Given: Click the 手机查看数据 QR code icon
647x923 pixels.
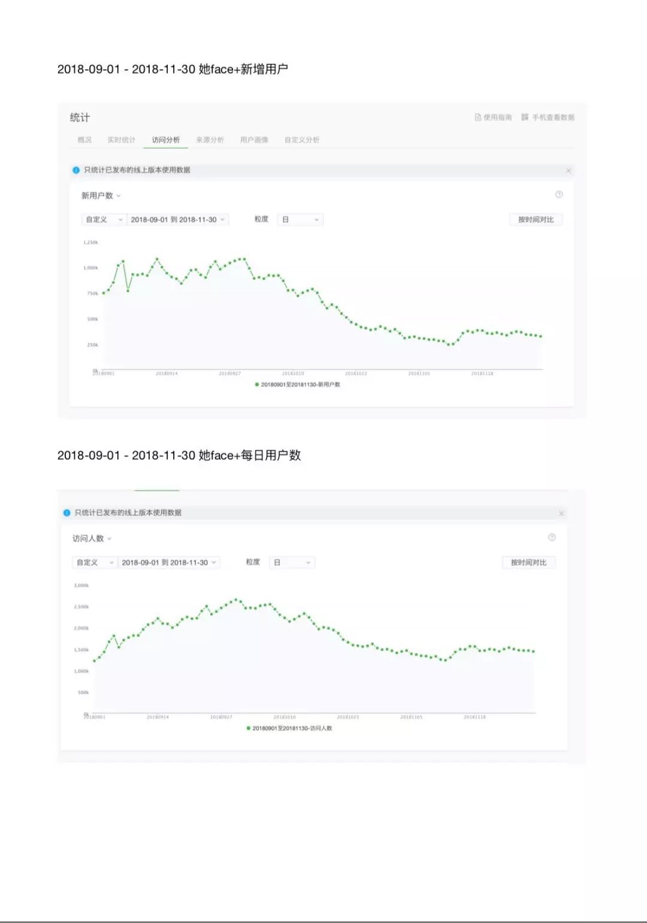Looking at the screenshot, I should [525, 117].
